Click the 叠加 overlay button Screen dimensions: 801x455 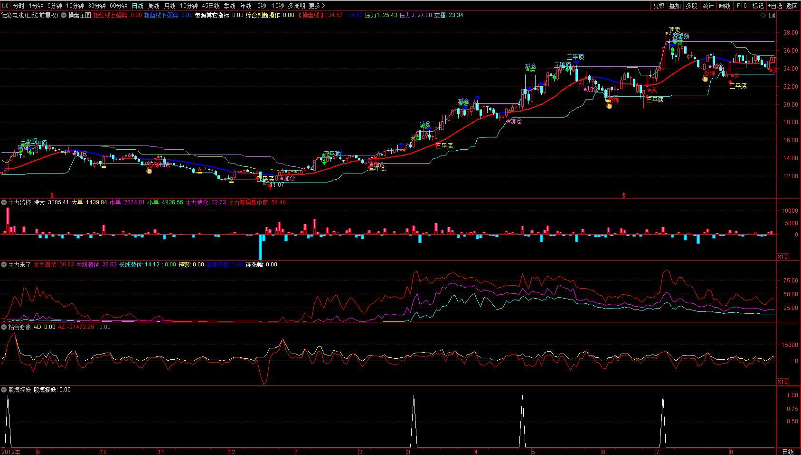pyautogui.click(x=675, y=6)
